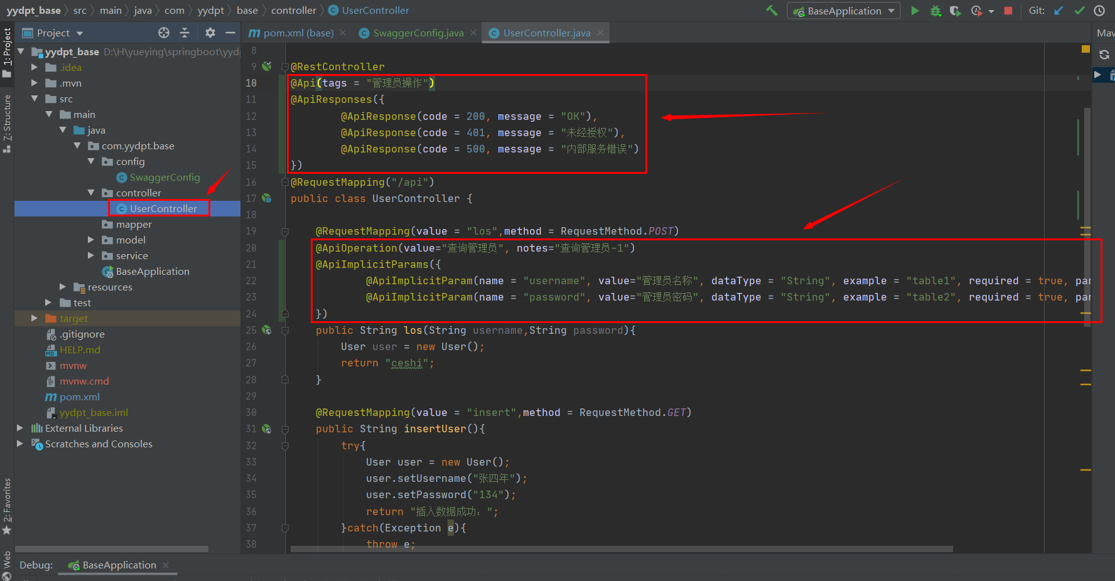Collapse the yydpt_base root folder
The width and height of the screenshot is (1115, 581).
[21, 51]
